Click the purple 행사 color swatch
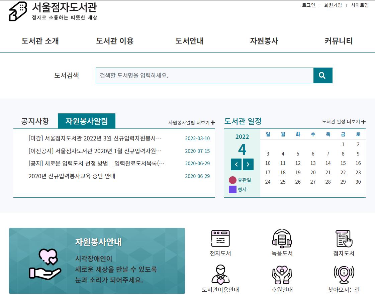375x295 pixels. [x=232, y=190]
